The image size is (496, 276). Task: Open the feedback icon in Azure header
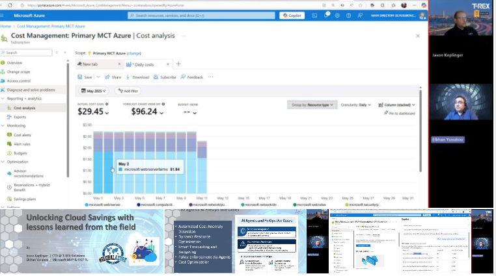point(360,16)
